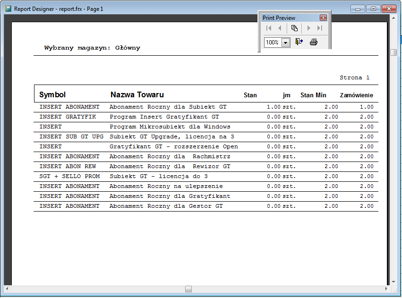
Task: Click the 'Strona 1' page number
Action: point(355,77)
